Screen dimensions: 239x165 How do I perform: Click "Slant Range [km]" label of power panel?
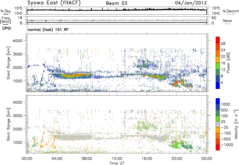8,63
